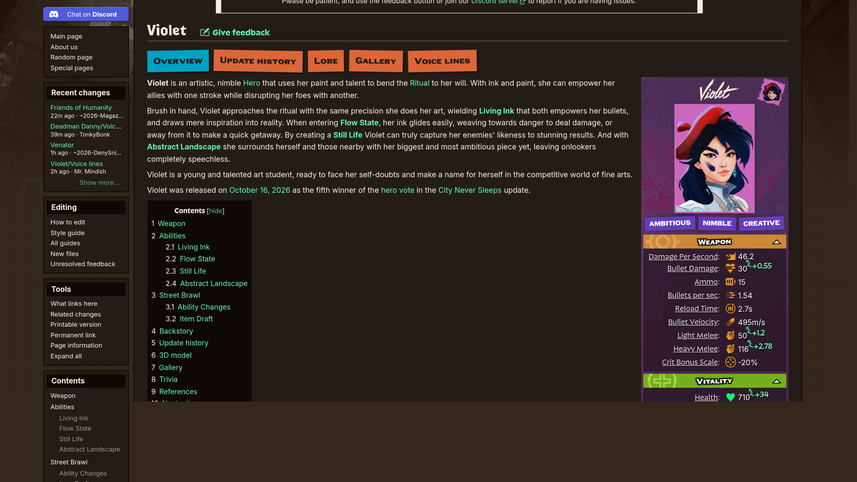Open What links here tool
857x482 pixels.
pyautogui.click(x=74, y=304)
